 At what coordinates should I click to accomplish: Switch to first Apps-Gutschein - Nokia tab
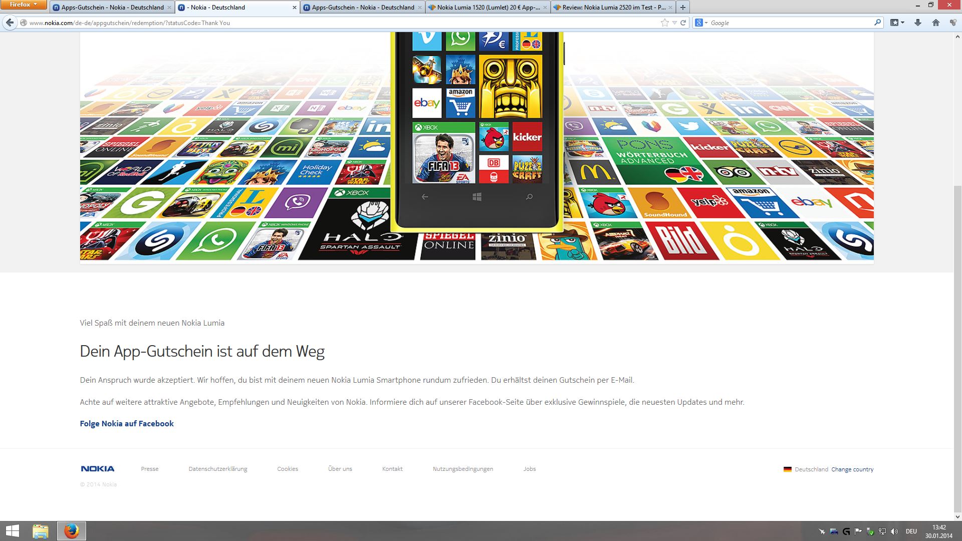[x=112, y=7]
